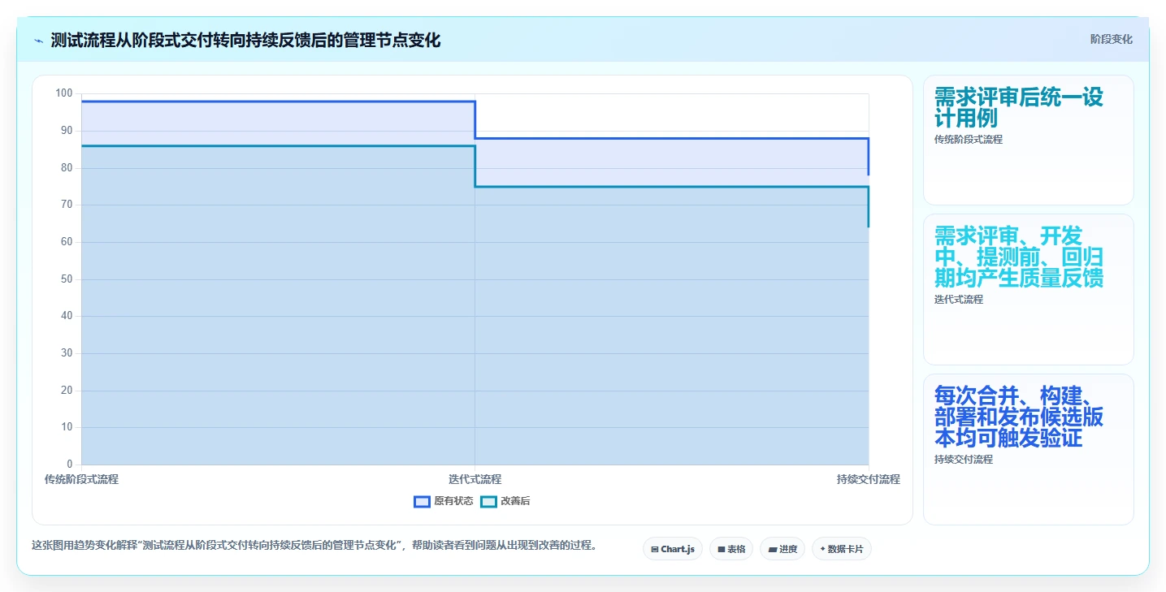This screenshot has width=1166, height=592.
Task: Click the 阶段变化 tag in the header
Action: click(1111, 39)
